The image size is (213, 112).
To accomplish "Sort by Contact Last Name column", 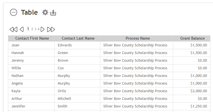I will click(78, 38).
